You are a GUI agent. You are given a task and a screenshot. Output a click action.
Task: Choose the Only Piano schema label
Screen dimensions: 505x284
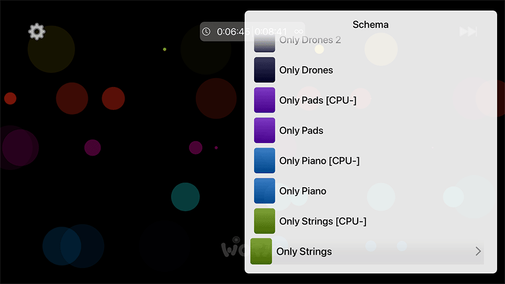[x=303, y=191]
